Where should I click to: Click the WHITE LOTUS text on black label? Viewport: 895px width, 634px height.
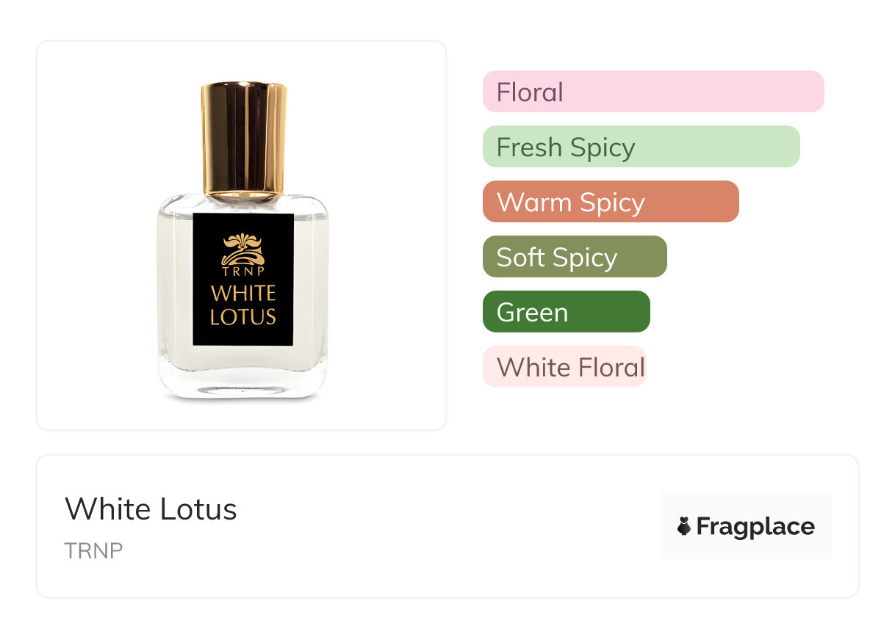(x=243, y=305)
